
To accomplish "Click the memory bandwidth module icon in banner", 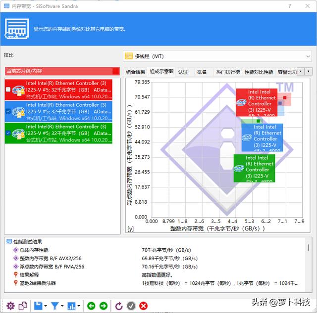I will click(17, 29).
